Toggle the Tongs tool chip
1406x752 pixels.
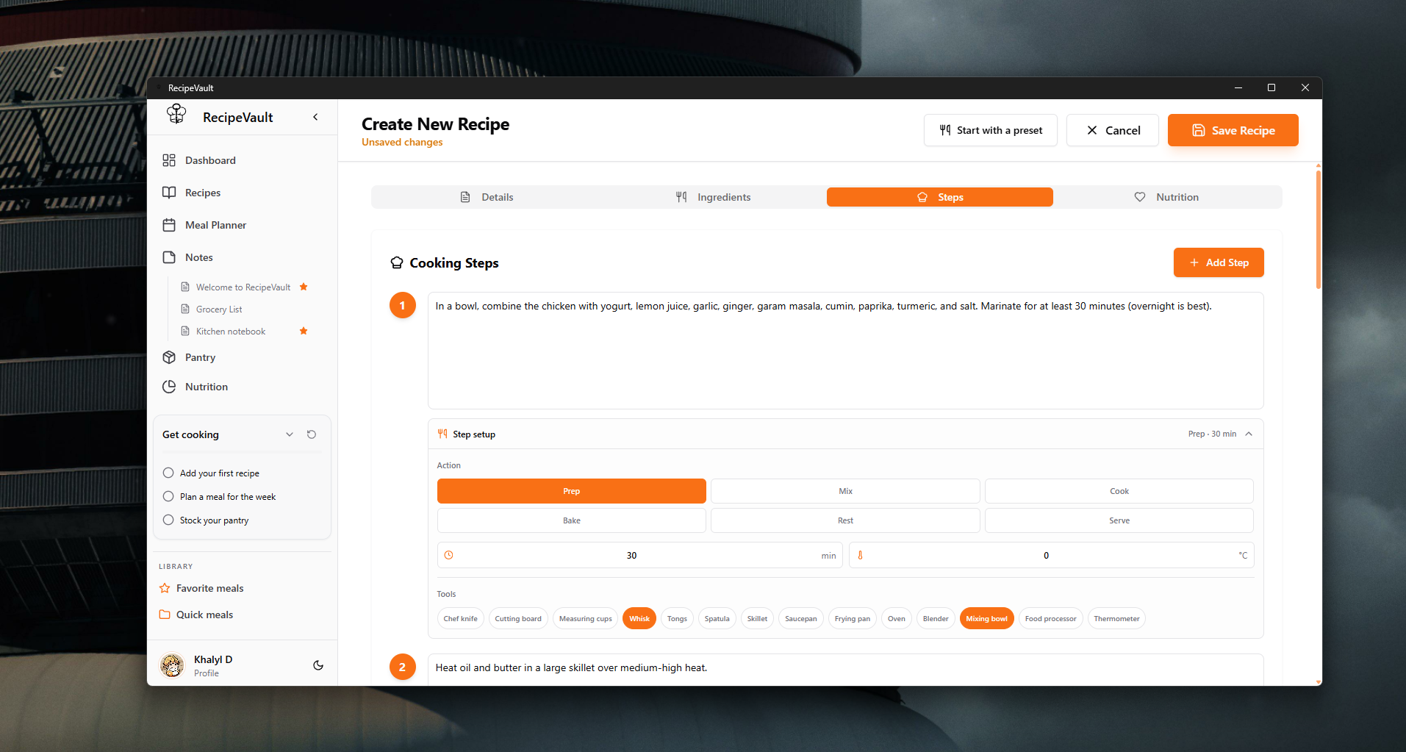click(x=677, y=618)
